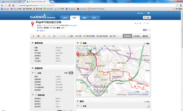Click the pencil edit activity icon
Screen dimensions: 183x111
(x=33, y=36)
